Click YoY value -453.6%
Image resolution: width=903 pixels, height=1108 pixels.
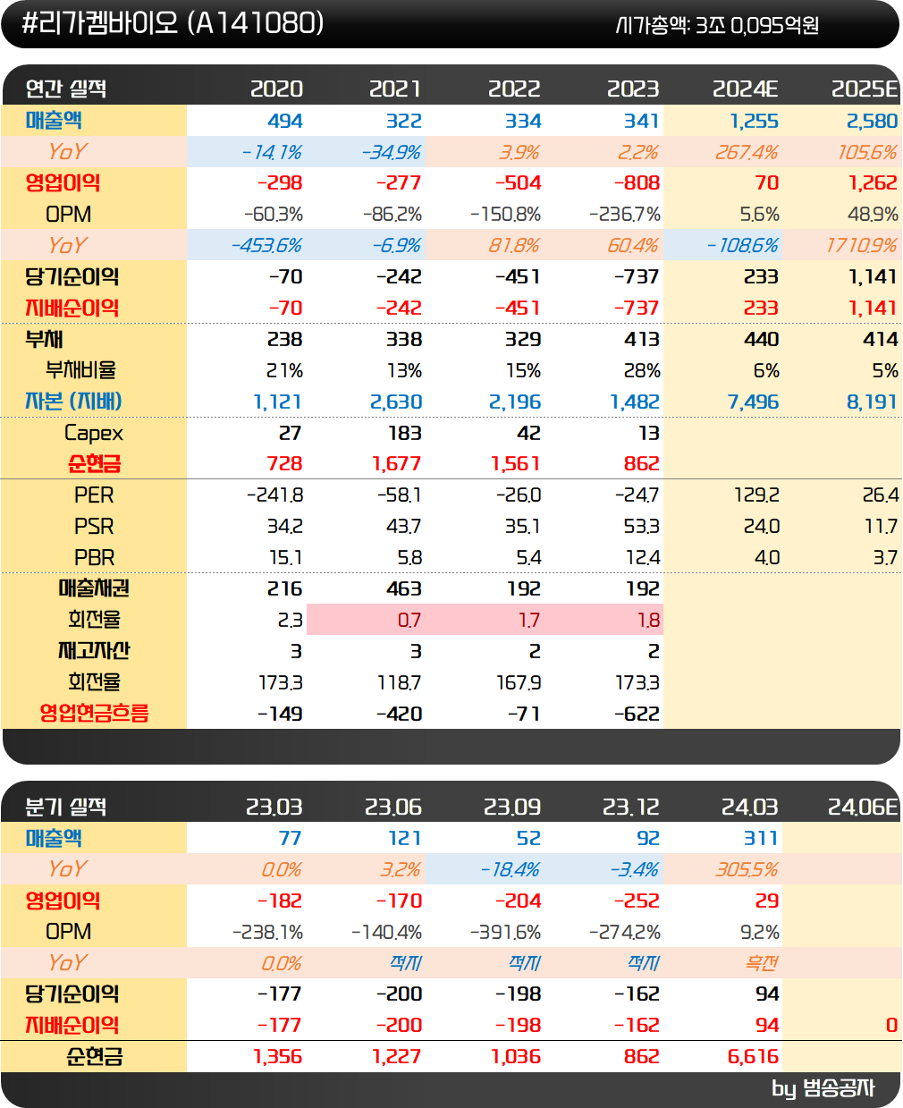pyautogui.click(x=266, y=245)
